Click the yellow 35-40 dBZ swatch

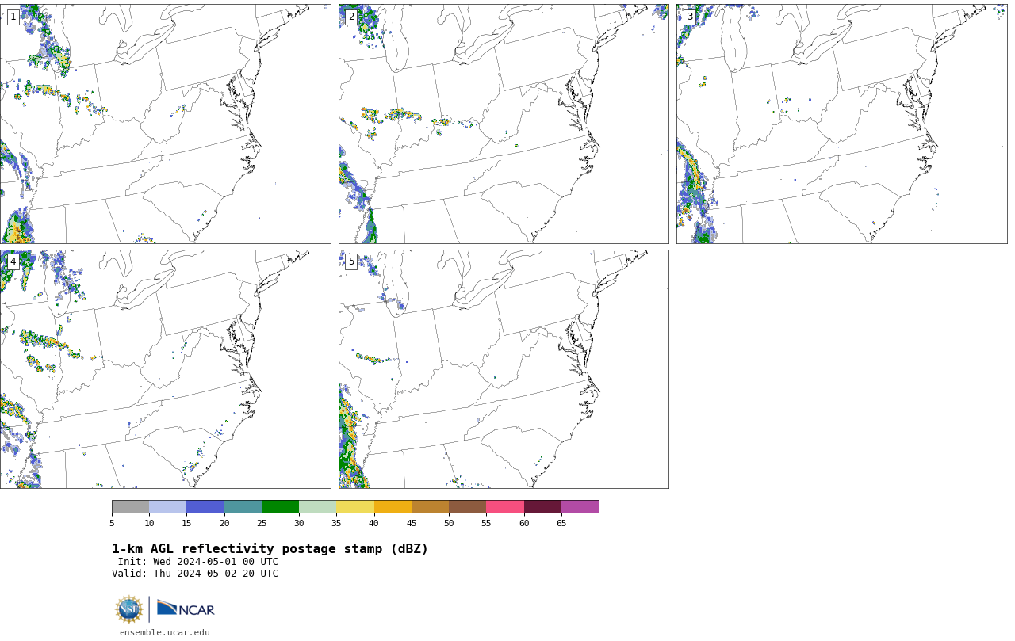click(x=355, y=507)
